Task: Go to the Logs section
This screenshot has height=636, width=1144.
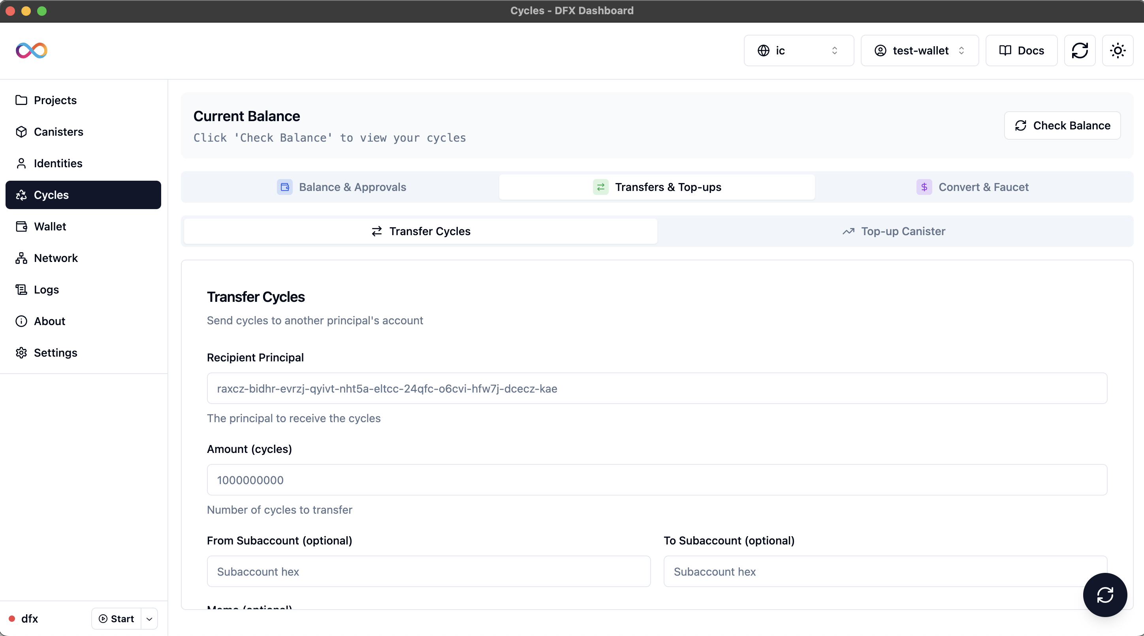Action: [46, 289]
